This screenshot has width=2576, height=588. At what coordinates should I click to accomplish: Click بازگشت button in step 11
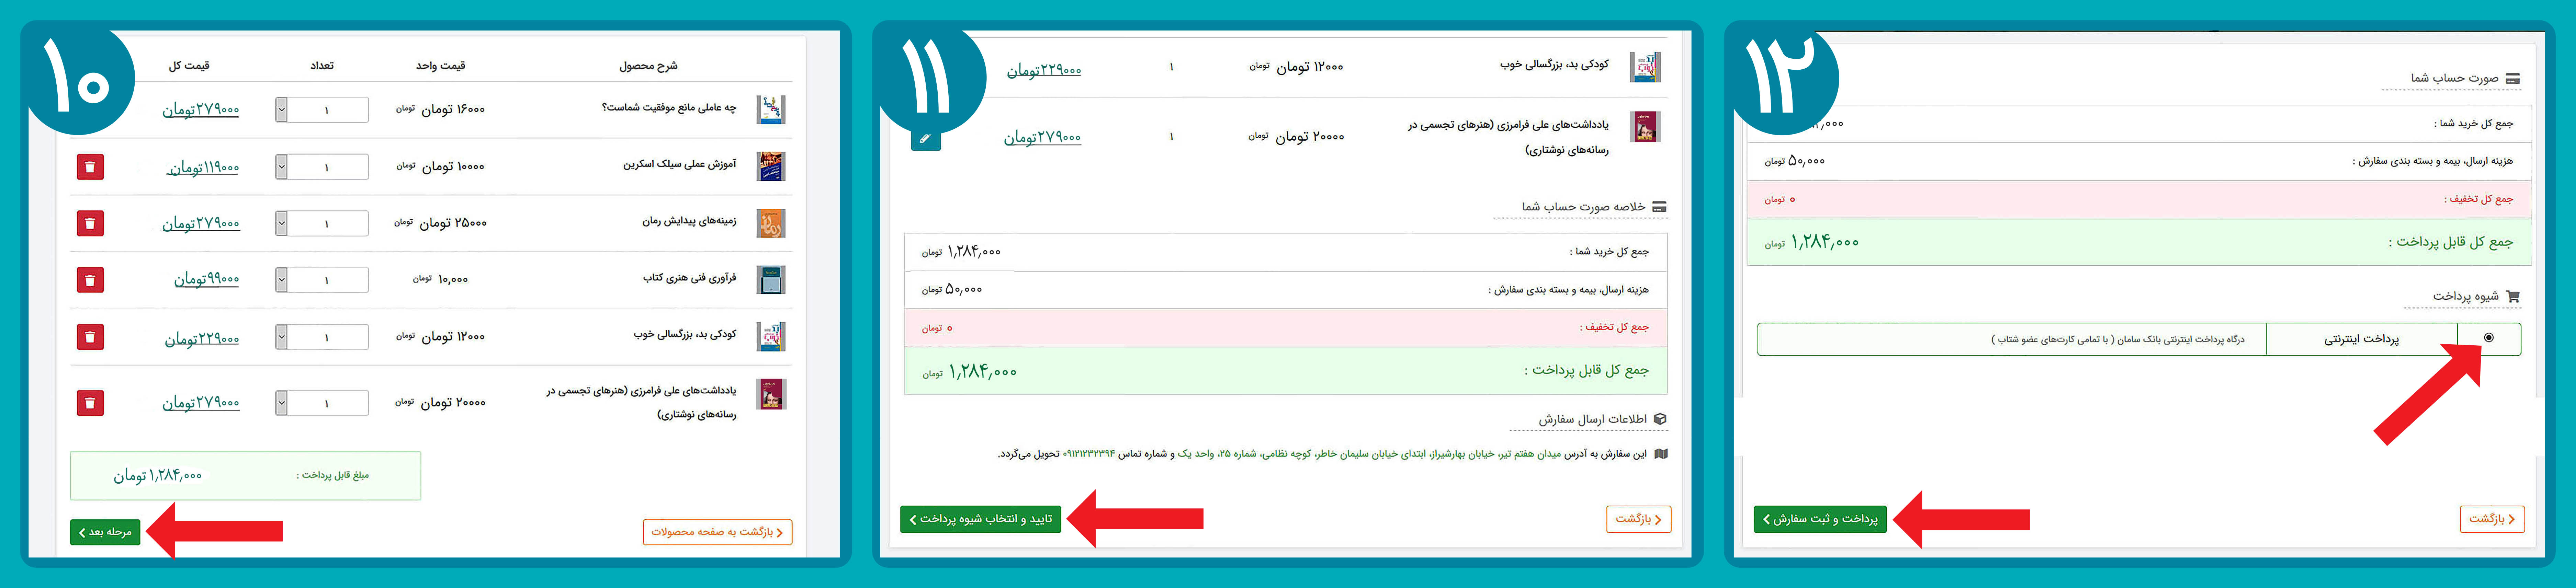click(x=1639, y=519)
